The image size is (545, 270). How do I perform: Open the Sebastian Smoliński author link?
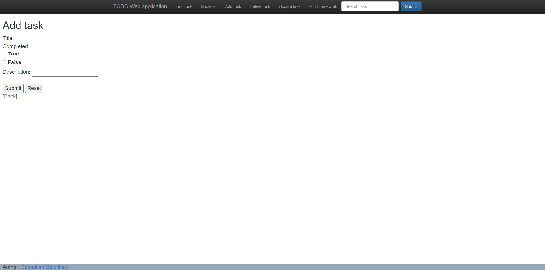45,267
